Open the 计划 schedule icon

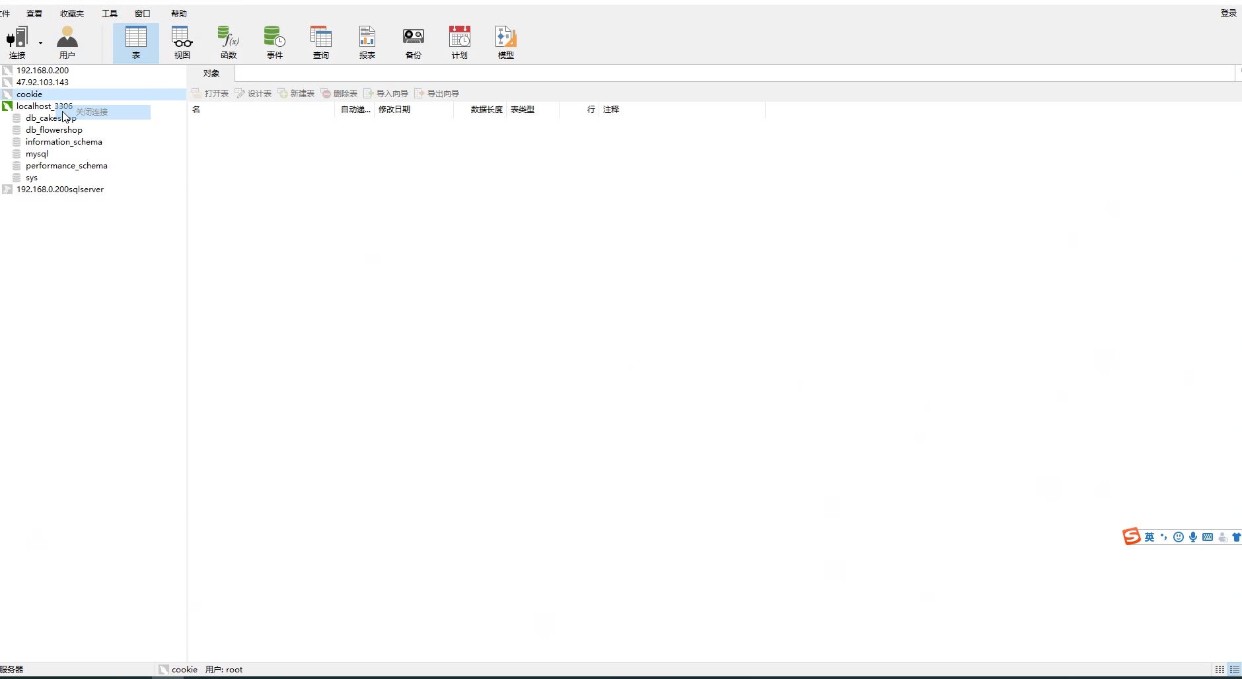(460, 43)
